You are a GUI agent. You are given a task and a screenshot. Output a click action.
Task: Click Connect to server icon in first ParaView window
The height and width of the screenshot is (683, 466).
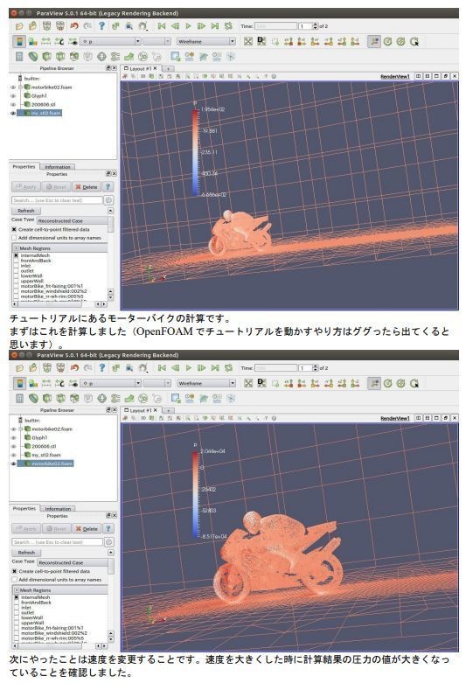46,26
